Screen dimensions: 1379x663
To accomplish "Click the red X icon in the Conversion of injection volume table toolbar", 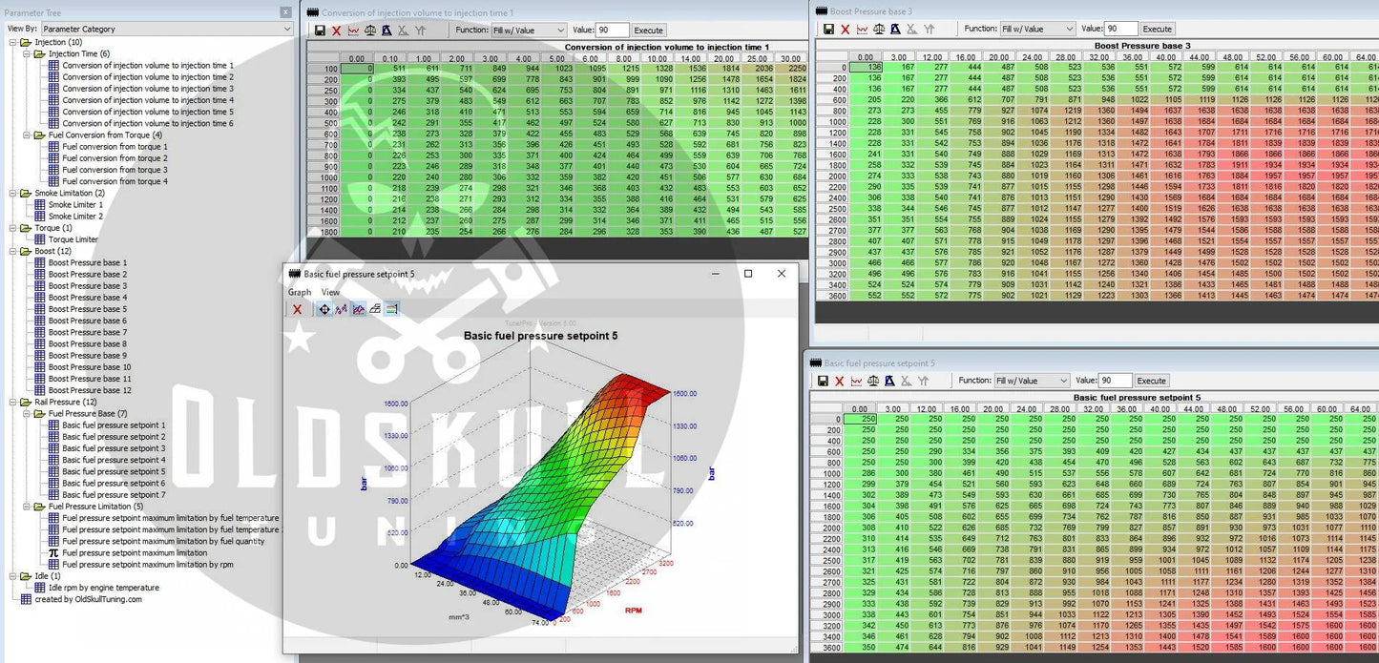I will (336, 31).
